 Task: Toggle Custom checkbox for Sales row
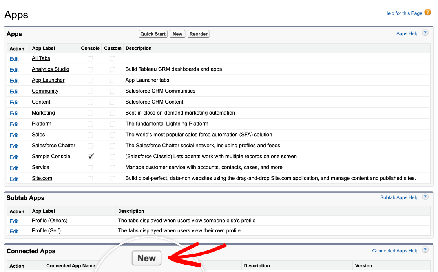[x=113, y=135]
